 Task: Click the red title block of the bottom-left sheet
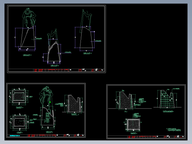(56, 136)
